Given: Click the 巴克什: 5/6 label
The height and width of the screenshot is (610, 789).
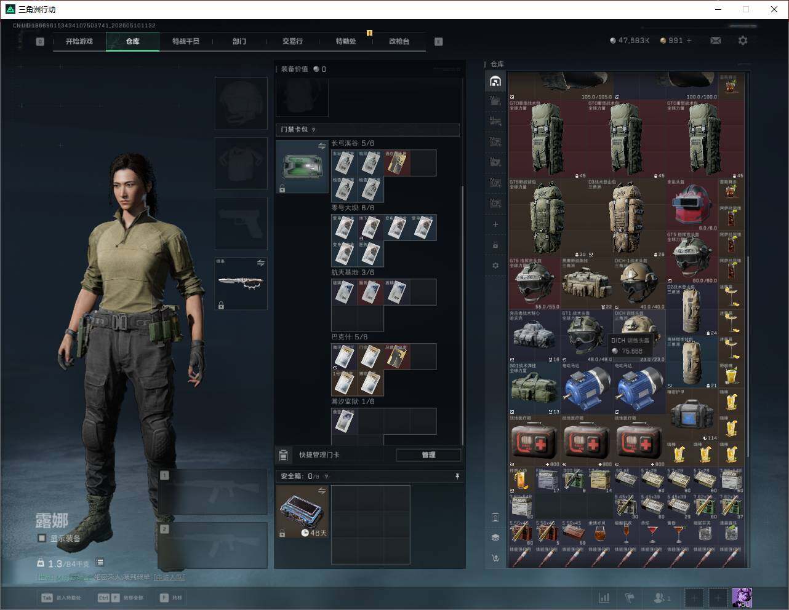Looking at the screenshot, I should tap(350, 337).
